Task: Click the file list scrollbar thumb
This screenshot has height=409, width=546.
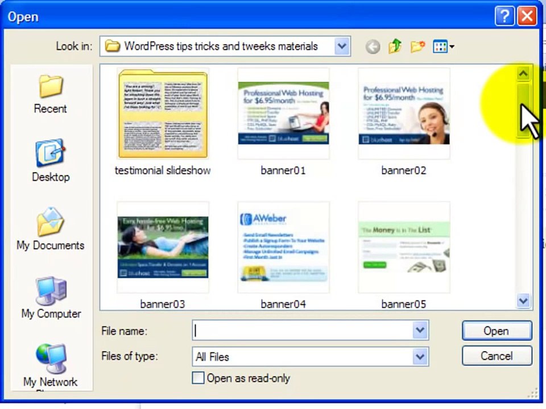Action: pyautogui.click(x=523, y=110)
